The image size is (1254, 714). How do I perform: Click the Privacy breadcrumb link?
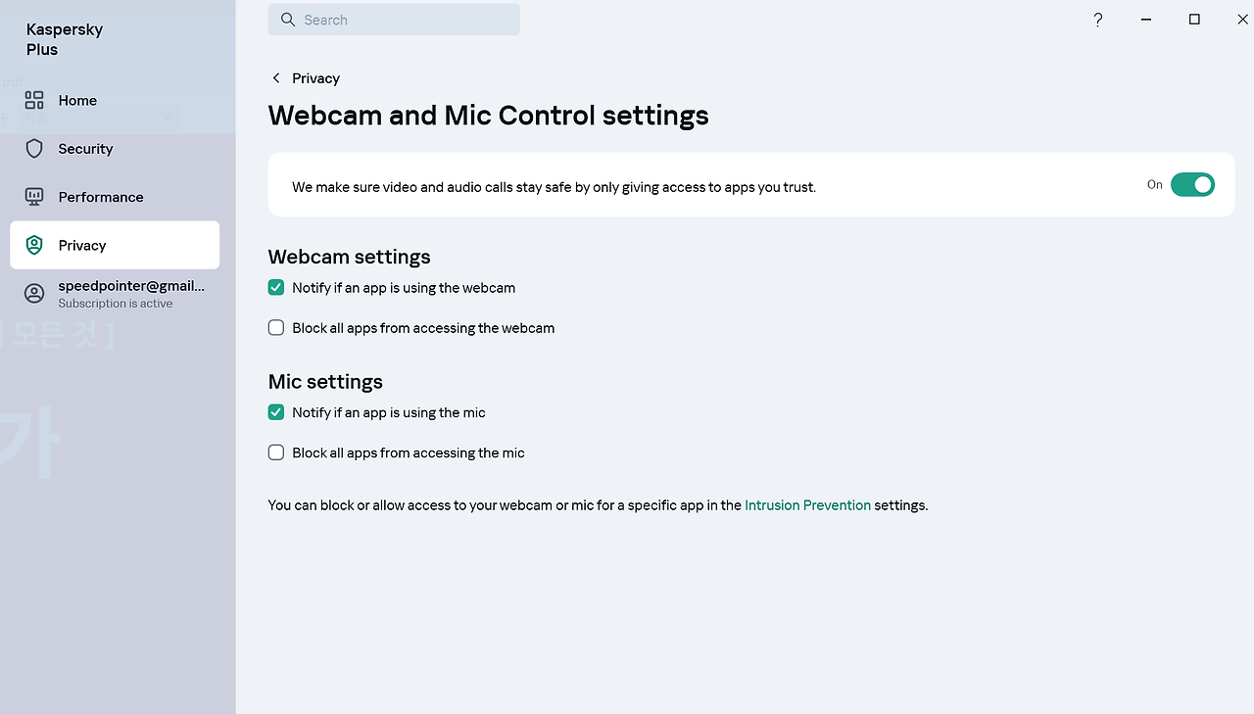coord(315,78)
